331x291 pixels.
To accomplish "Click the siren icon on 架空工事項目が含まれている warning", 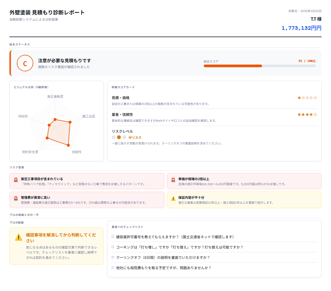I will (16, 179).
